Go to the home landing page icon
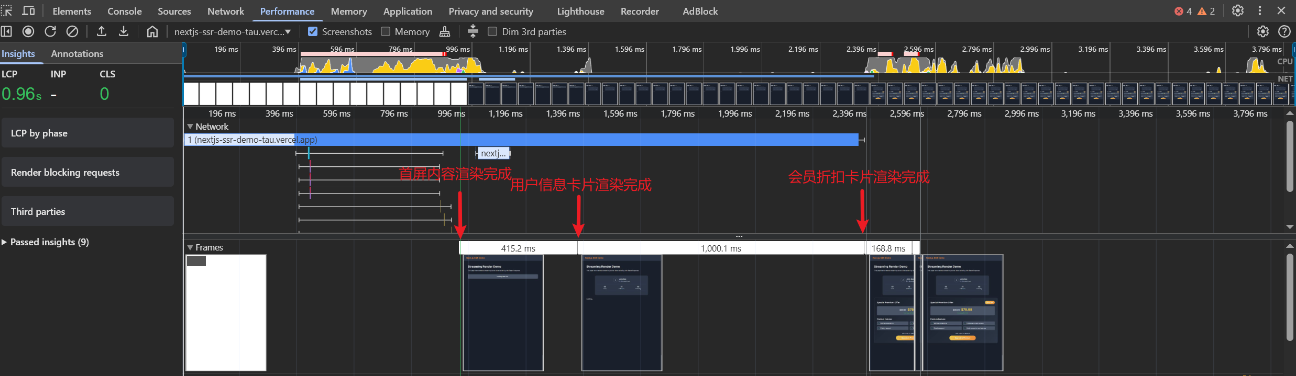 (x=152, y=31)
